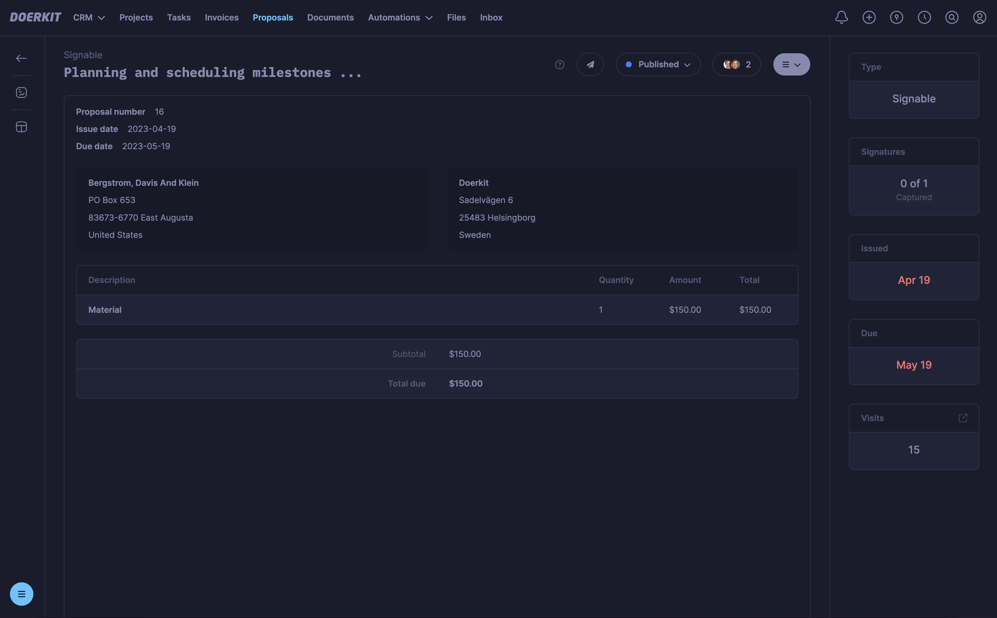Open Visits in a new window via external link icon

point(963,418)
